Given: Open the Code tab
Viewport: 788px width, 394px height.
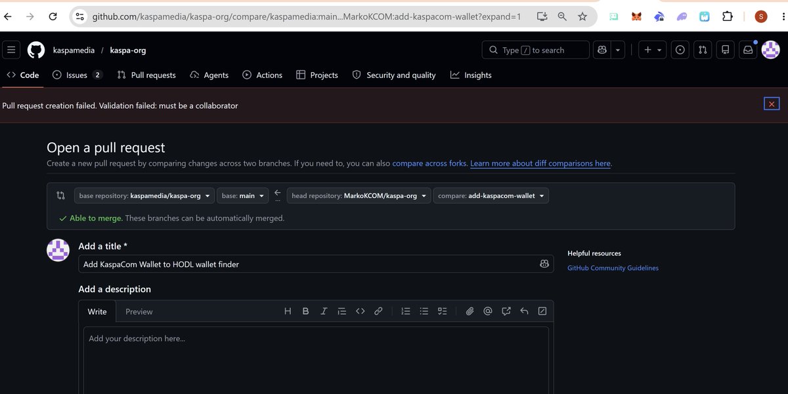Looking at the screenshot, I should pos(23,75).
